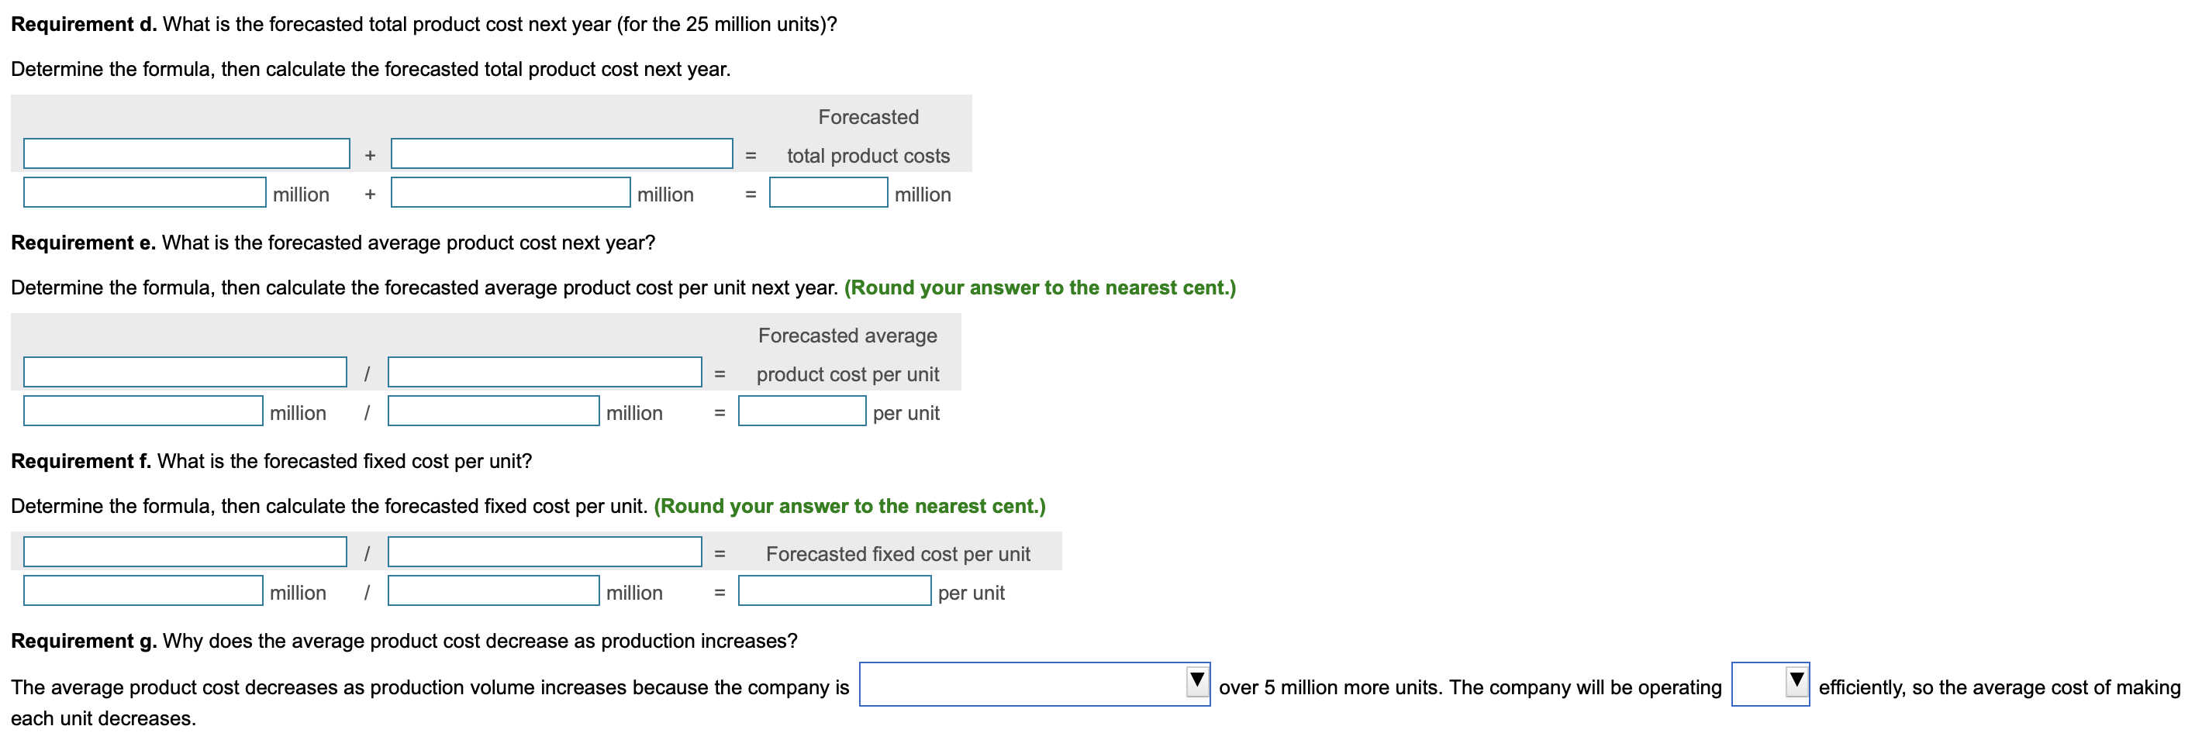Open the dropdown before 'efficiently'
The image size is (2202, 733).
pos(1769,684)
